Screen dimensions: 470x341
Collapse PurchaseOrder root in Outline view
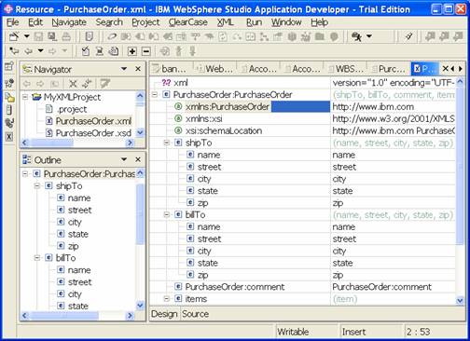point(25,174)
